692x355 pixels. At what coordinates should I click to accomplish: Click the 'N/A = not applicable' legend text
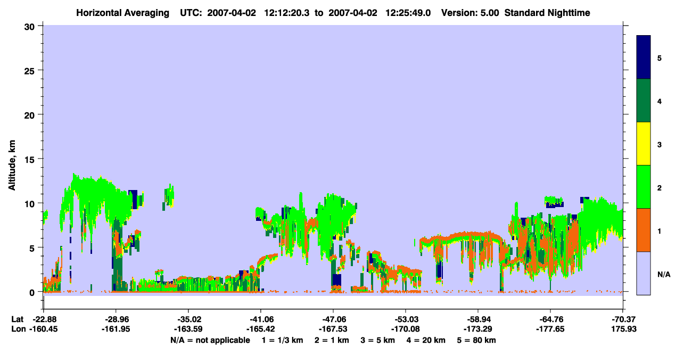click(x=210, y=340)
